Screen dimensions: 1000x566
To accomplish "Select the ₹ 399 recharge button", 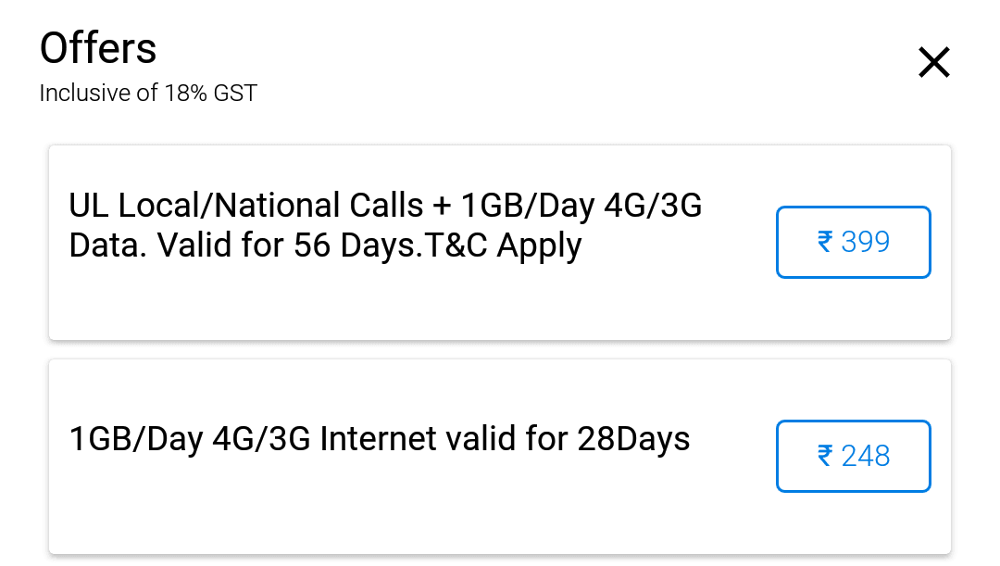I will pos(853,243).
